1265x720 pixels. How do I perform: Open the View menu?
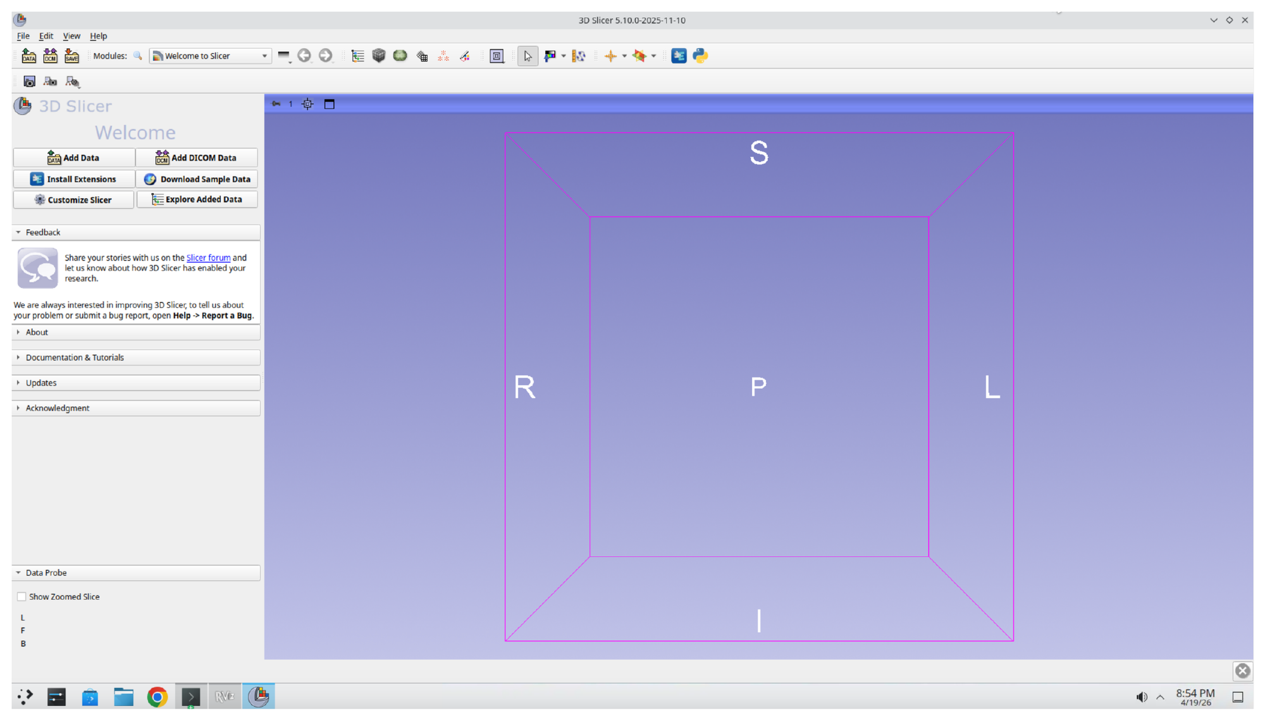[71, 36]
